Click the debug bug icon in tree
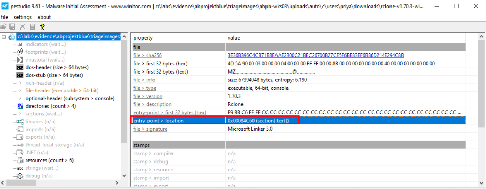Viewport: 486px width, 189px height. [x=20, y=176]
